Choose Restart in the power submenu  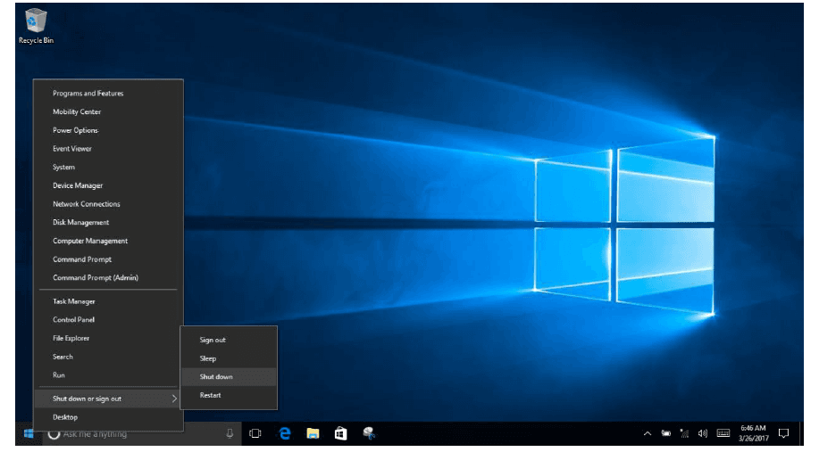pyautogui.click(x=211, y=395)
